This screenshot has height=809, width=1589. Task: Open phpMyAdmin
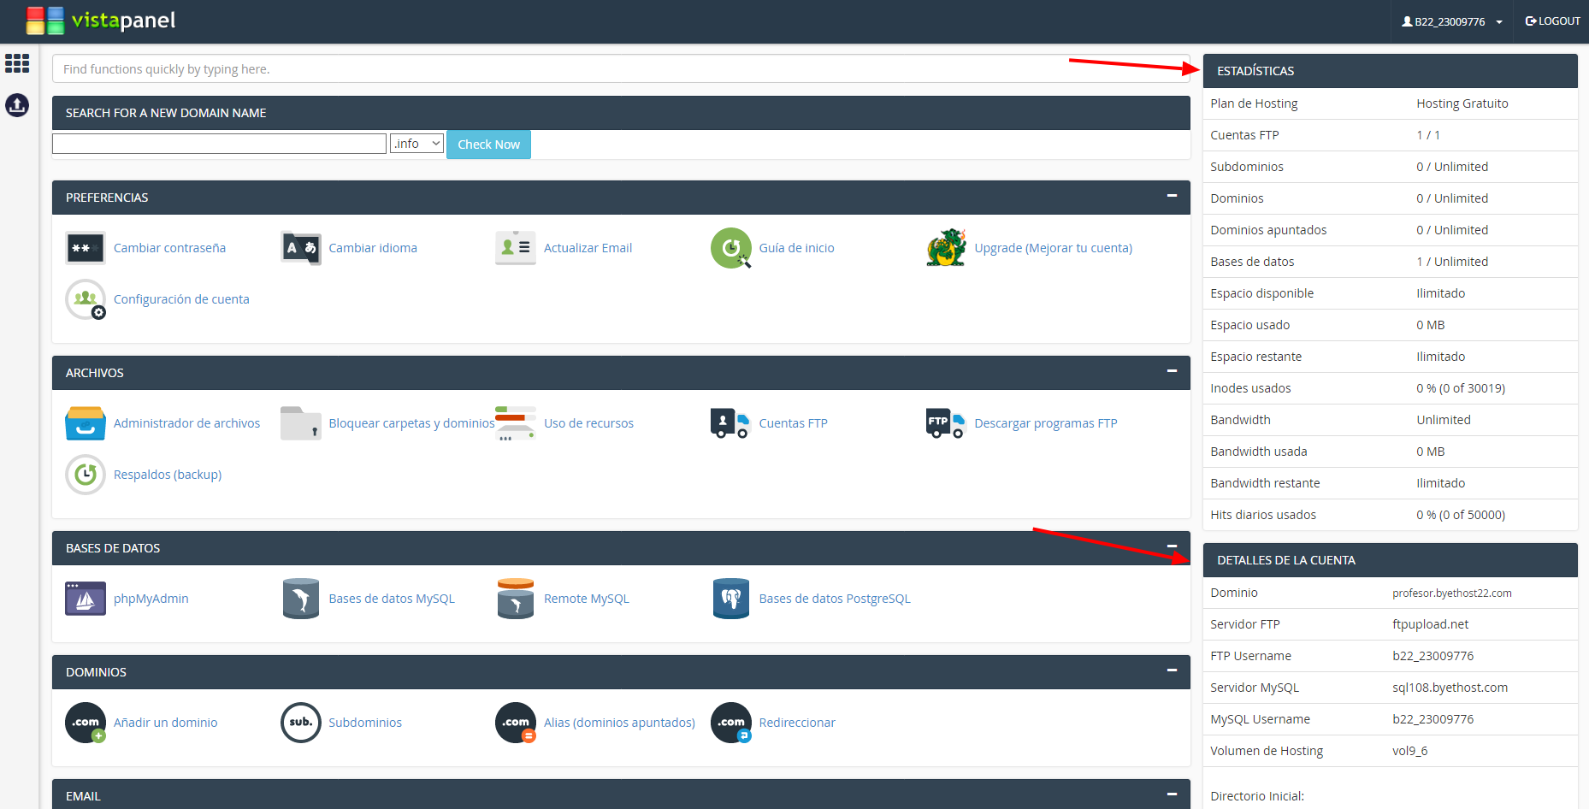click(x=151, y=598)
